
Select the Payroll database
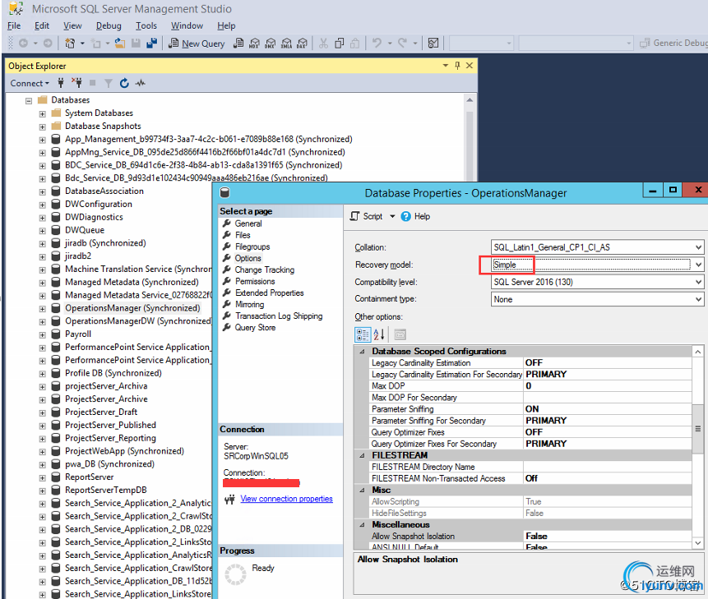(77, 334)
